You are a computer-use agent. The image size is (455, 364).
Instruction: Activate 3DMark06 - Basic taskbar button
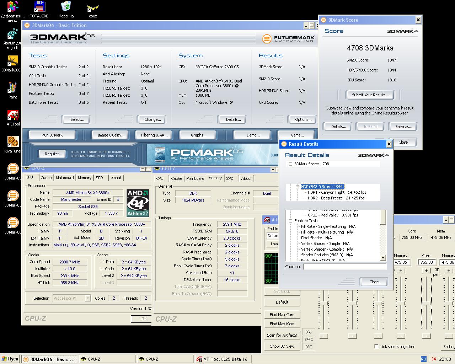pos(49,359)
